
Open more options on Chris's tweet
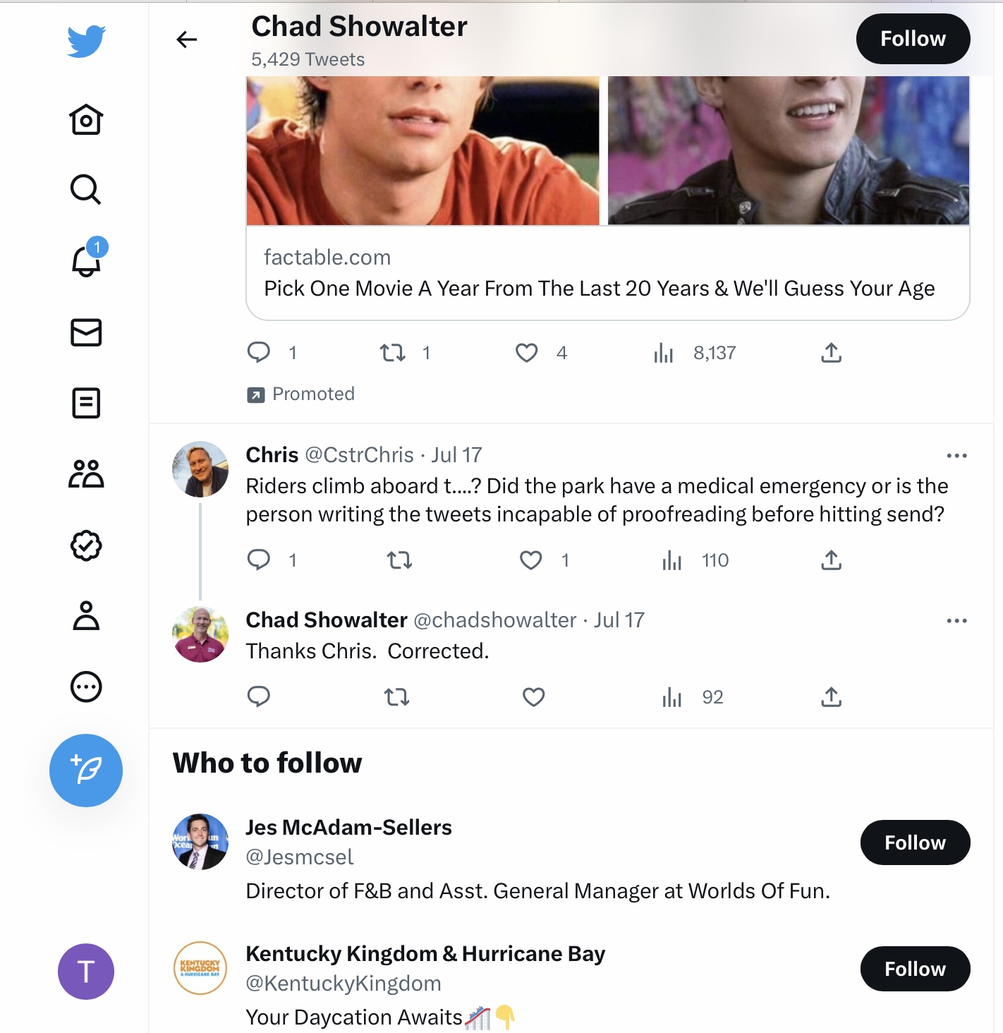pos(956,456)
